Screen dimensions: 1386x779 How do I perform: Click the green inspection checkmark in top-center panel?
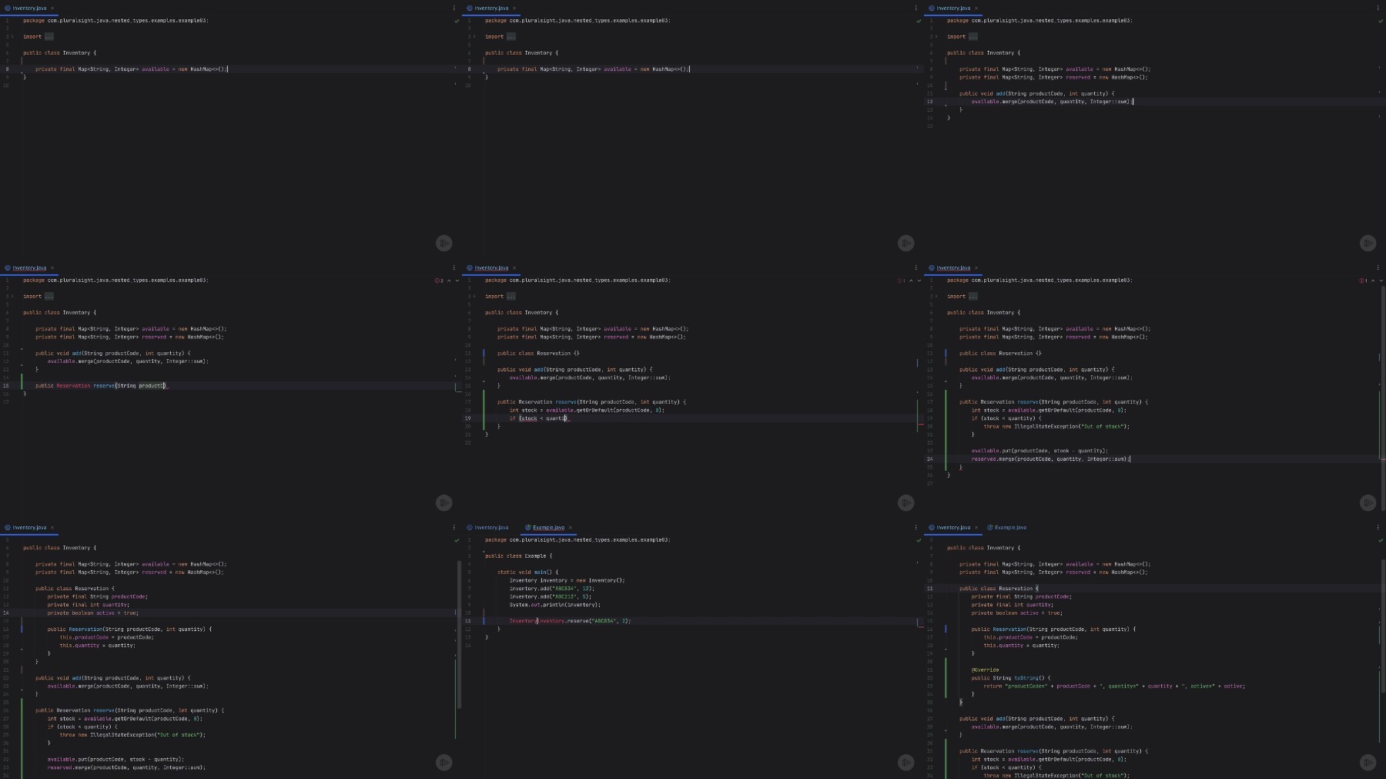pos(919,21)
